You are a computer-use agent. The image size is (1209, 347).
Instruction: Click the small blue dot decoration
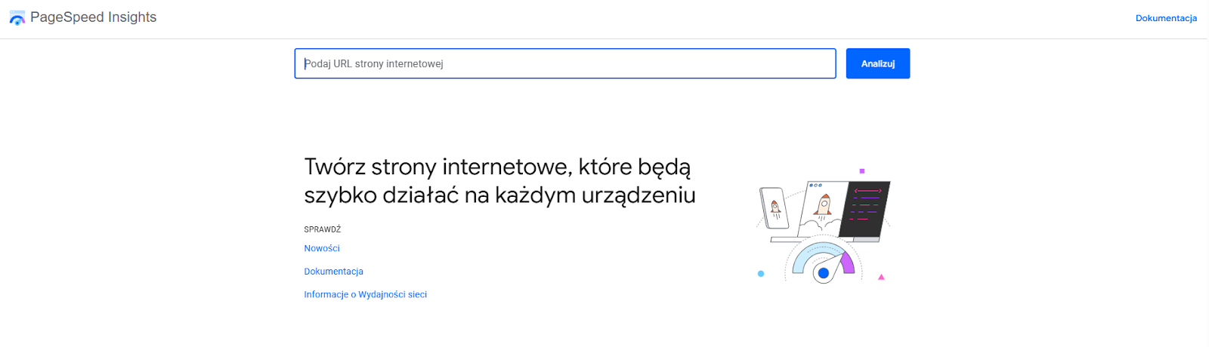pyautogui.click(x=761, y=274)
